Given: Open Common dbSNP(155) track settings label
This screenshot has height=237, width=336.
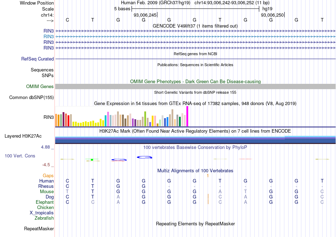Looking at the screenshot, I should [x=31, y=98].
